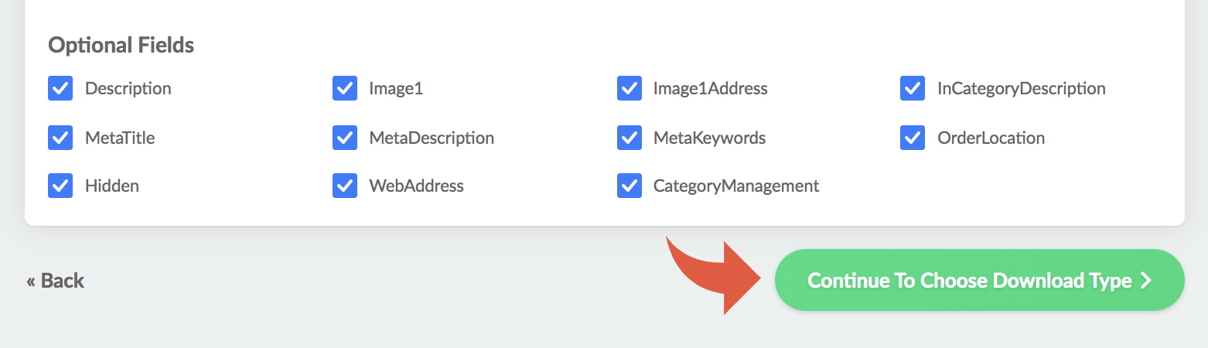
Task: Click the Description label text
Action: (x=128, y=88)
